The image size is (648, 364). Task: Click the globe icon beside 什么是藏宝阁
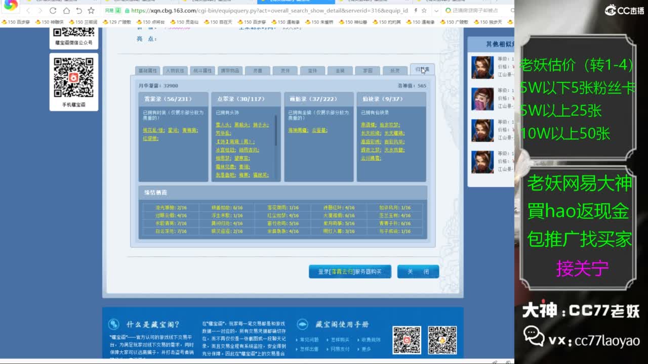click(x=114, y=325)
